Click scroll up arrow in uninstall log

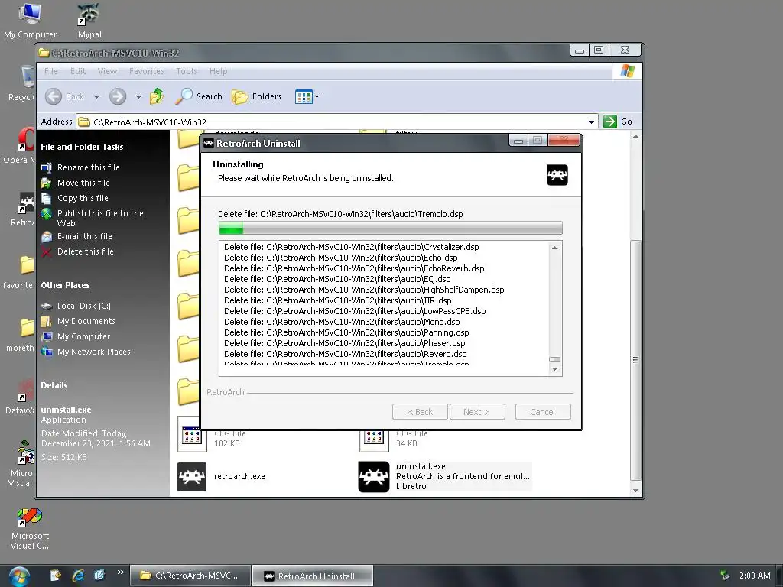555,248
